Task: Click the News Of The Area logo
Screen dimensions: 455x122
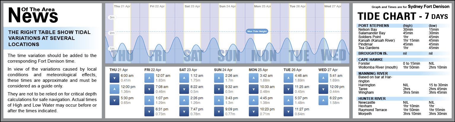Action: click(x=33, y=15)
